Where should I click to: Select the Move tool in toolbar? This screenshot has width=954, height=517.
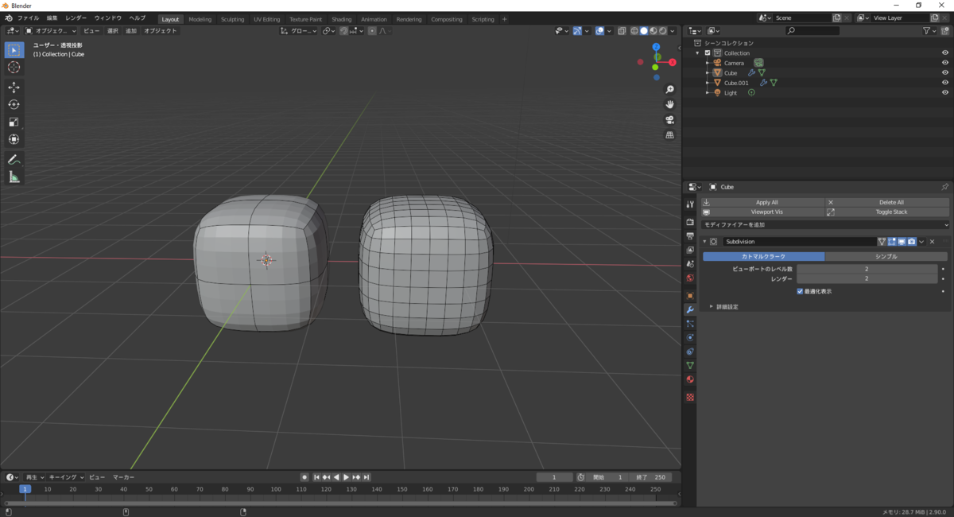pyautogui.click(x=14, y=87)
